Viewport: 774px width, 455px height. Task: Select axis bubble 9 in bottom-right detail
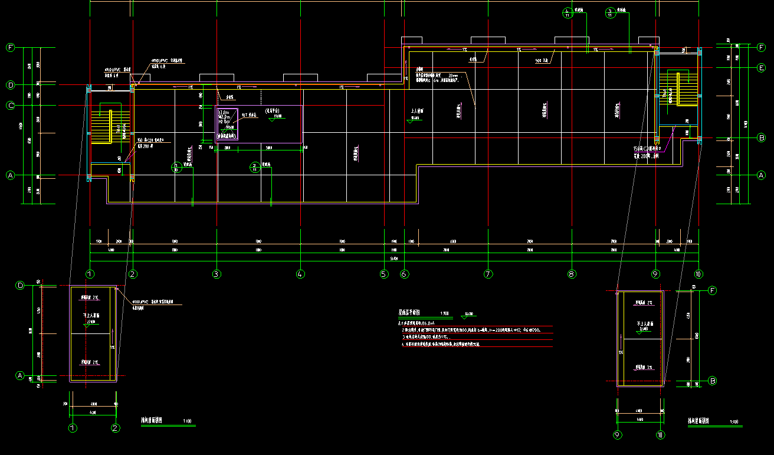click(x=618, y=435)
